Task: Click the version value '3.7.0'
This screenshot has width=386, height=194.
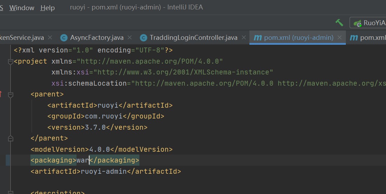Action: pyautogui.click(x=95, y=127)
